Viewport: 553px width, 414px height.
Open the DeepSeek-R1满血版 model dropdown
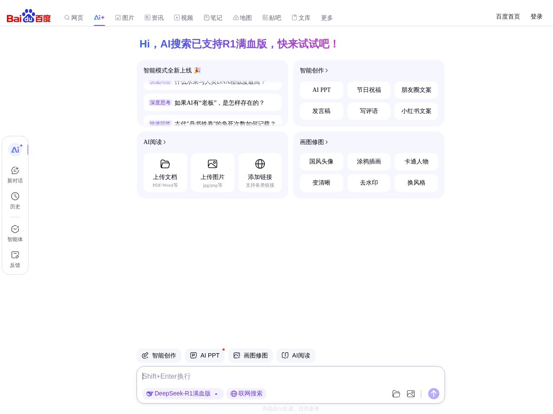pyautogui.click(x=183, y=393)
